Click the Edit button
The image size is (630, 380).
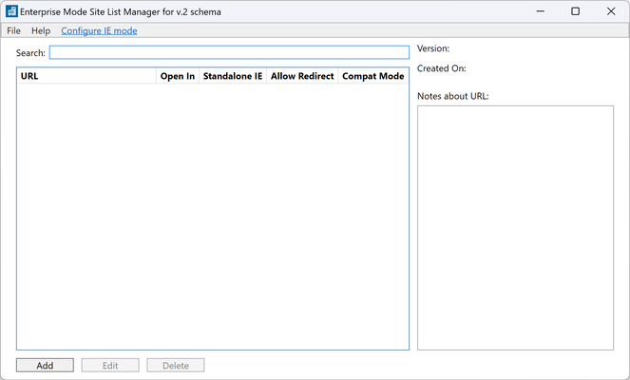point(110,365)
